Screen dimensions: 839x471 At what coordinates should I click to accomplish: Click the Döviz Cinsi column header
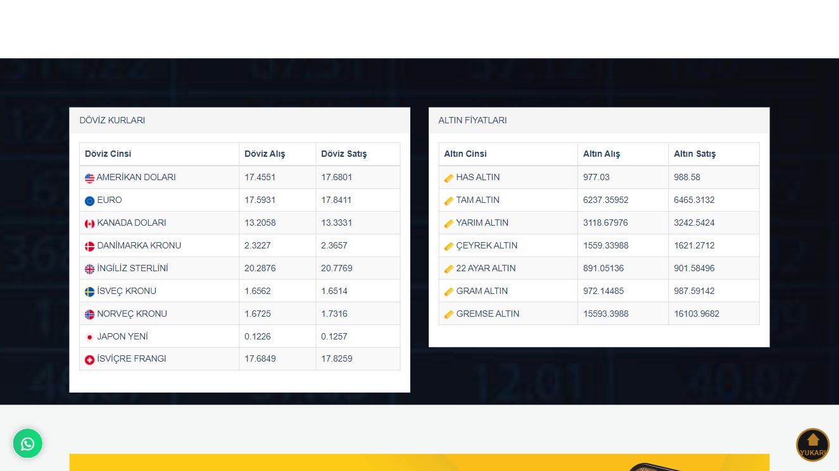click(108, 154)
